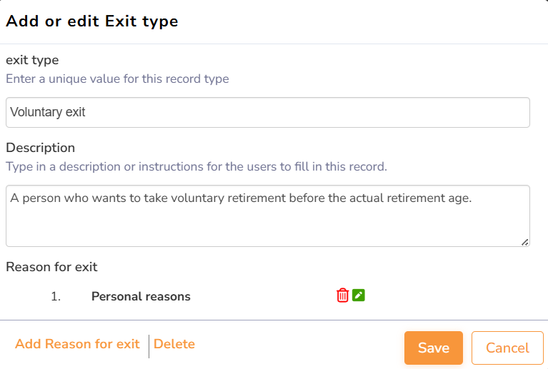Select the Personal reasons list item
Image resolution: width=548 pixels, height=369 pixels.
[141, 296]
